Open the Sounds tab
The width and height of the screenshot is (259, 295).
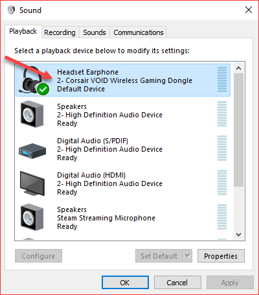click(x=95, y=32)
